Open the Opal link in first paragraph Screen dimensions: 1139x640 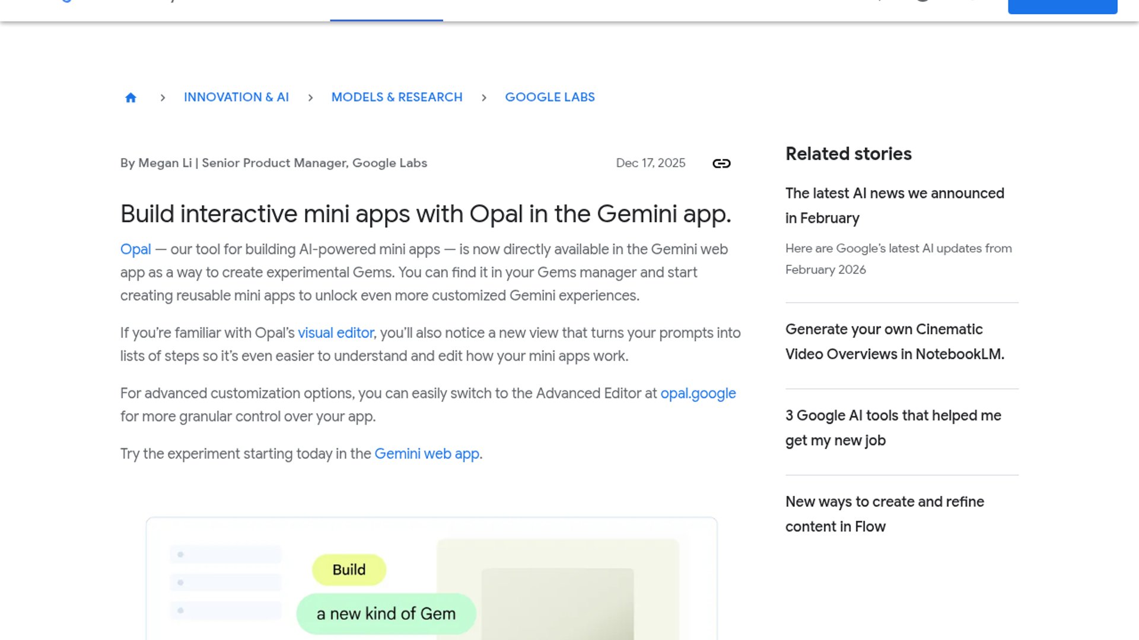click(135, 249)
